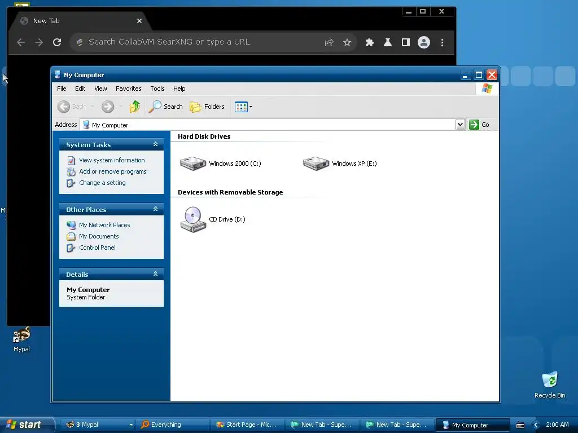Collapse the Other Places panel

pos(156,209)
